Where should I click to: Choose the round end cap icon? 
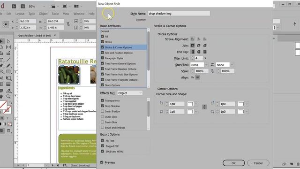tap(199, 52)
